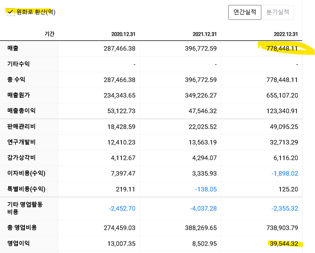This screenshot has height=253, width=315.
Task: Click the 2020.12.31 column header
Action: (x=123, y=34)
